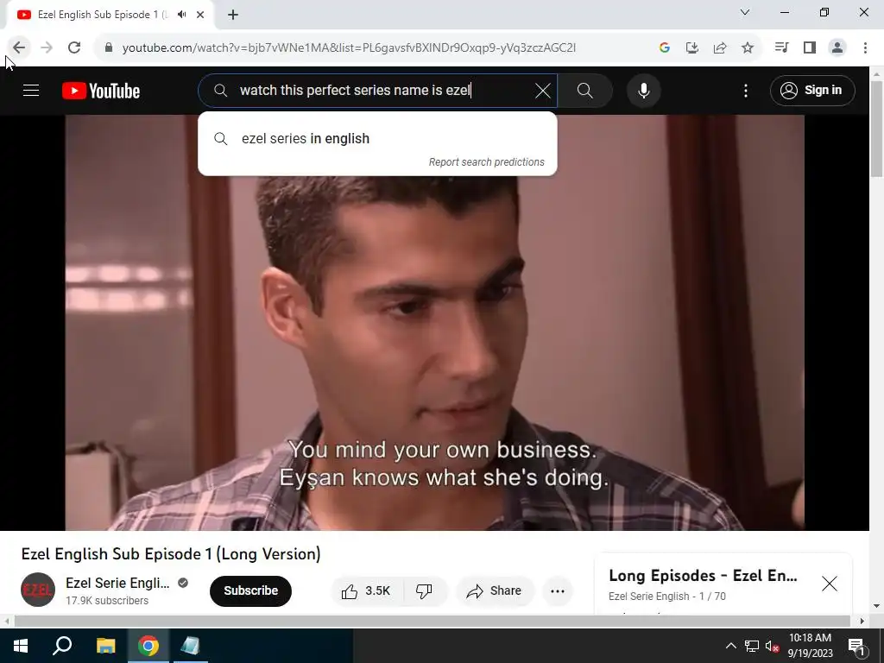
Task: Open the media controls icon
Action: (781, 47)
